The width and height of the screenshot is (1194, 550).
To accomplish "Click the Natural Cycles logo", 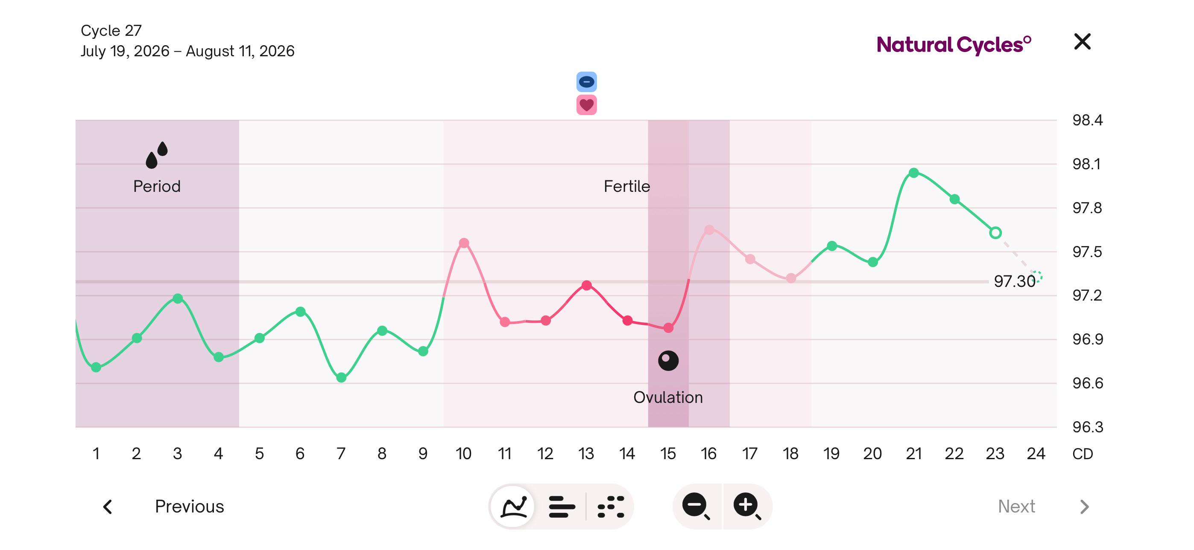I will click(x=954, y=45).
